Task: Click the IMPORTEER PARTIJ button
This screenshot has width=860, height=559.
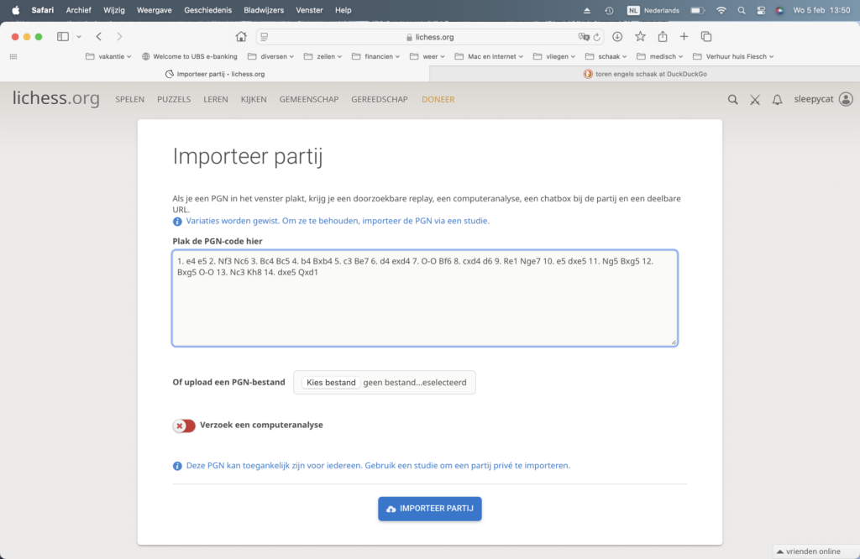Action: point(430,509)
